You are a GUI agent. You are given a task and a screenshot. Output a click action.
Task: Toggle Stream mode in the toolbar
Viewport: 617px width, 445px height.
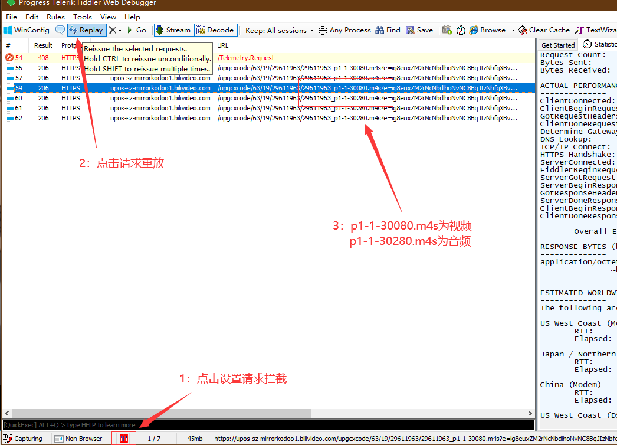[173, 30]
